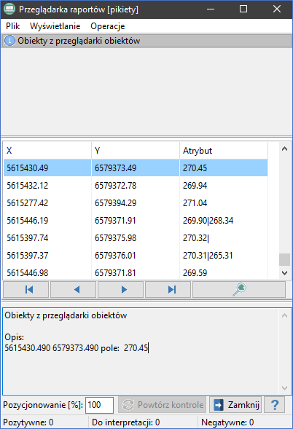293x429 pixels.
Task: Go to previous record arrow
Action: [74, 289]
